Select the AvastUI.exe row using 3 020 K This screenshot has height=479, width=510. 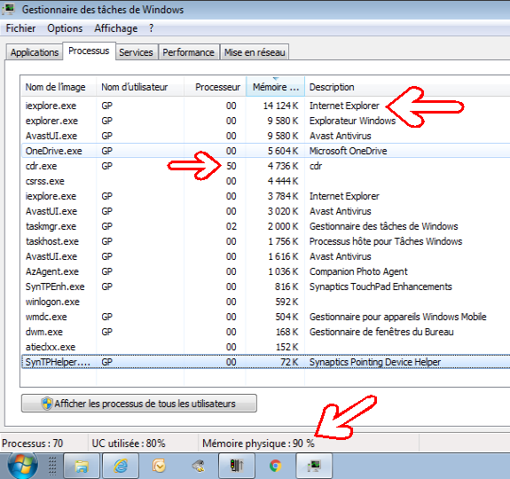pos(266,211)
